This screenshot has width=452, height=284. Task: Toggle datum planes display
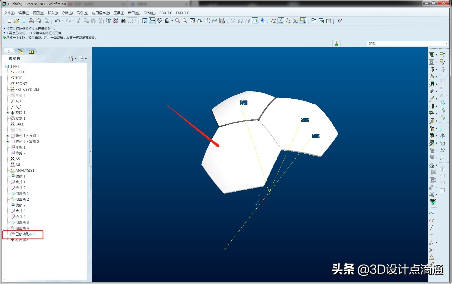273,21
